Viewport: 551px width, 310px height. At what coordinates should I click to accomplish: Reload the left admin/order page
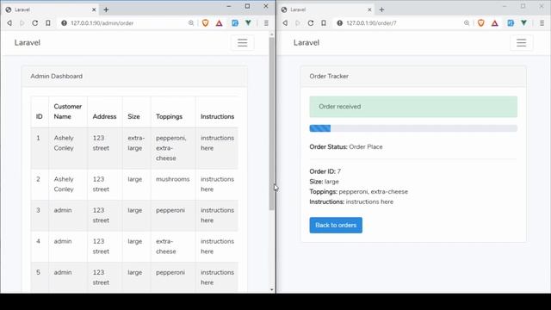34,23
